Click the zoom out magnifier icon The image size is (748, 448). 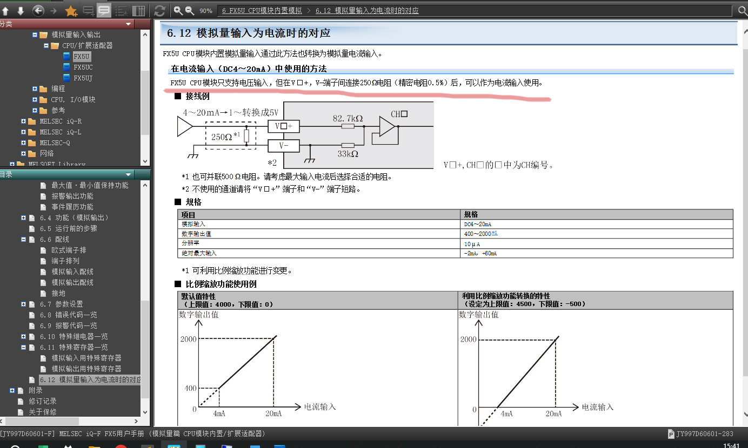pos(190,10)
